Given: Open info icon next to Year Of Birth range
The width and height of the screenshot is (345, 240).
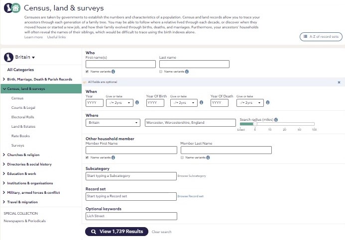Looking at the screenshot, I should tap(201, 102).
